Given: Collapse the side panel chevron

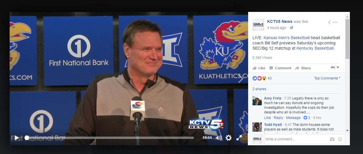Looking at the screenshot, I should click(329, 22).
